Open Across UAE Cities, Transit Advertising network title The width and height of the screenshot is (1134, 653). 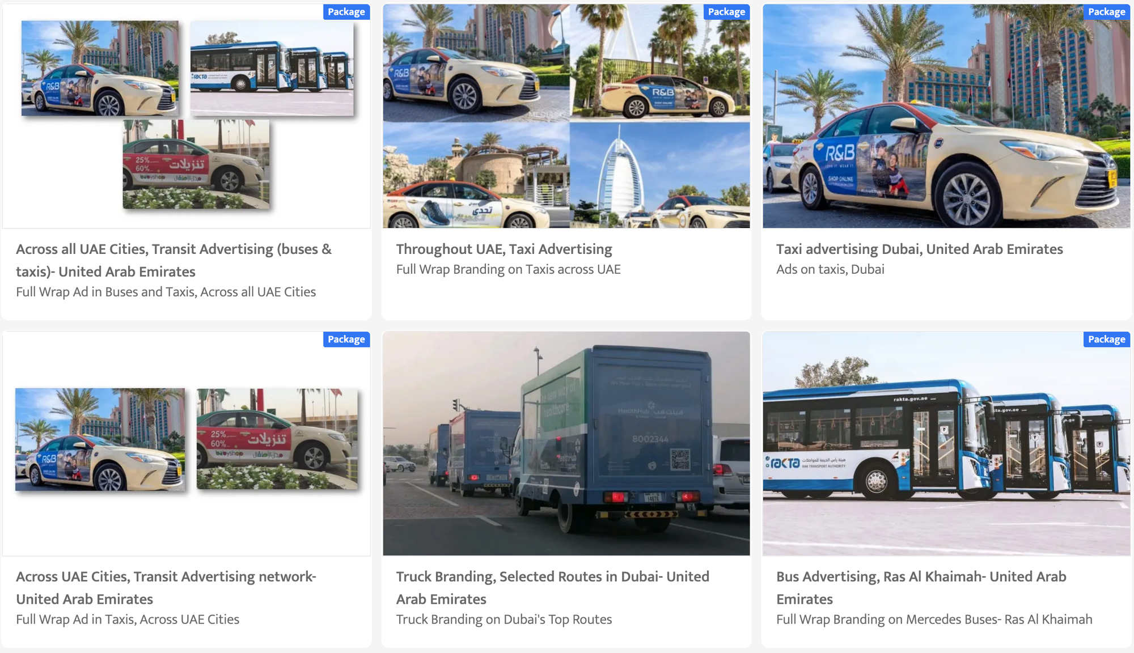point(166,587)
